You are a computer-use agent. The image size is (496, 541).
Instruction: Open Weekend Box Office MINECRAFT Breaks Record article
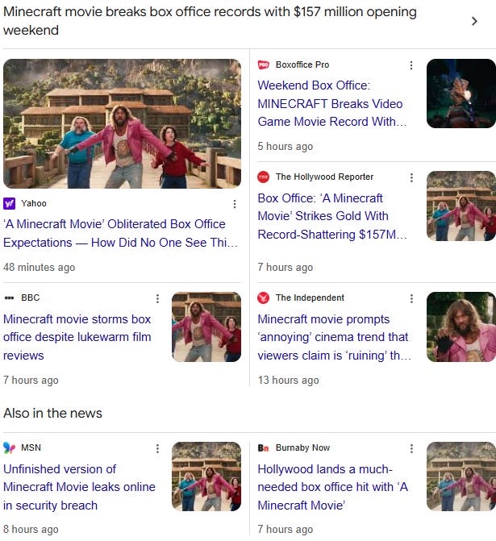click(x=332, y=103)
